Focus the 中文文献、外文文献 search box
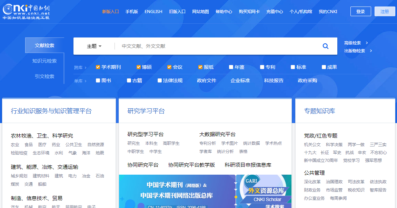This screenshot has width=397, height=208. click(x=218, y=46)
